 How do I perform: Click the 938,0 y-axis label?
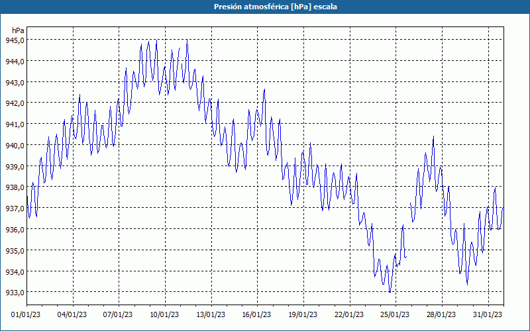[15, 187]
